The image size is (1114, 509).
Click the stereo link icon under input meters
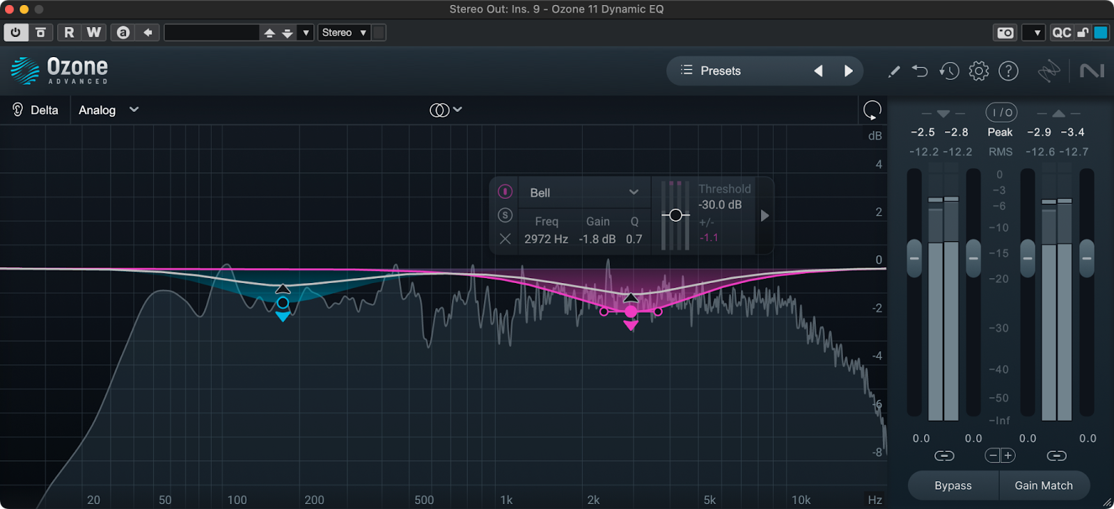(x=944, y=456)
